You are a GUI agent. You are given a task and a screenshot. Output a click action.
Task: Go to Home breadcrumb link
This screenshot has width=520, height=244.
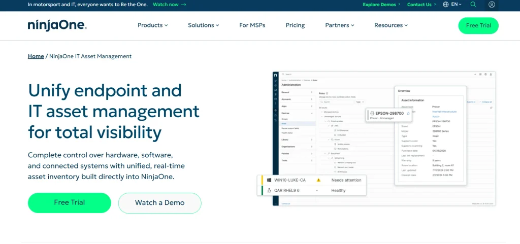point(36,56)
